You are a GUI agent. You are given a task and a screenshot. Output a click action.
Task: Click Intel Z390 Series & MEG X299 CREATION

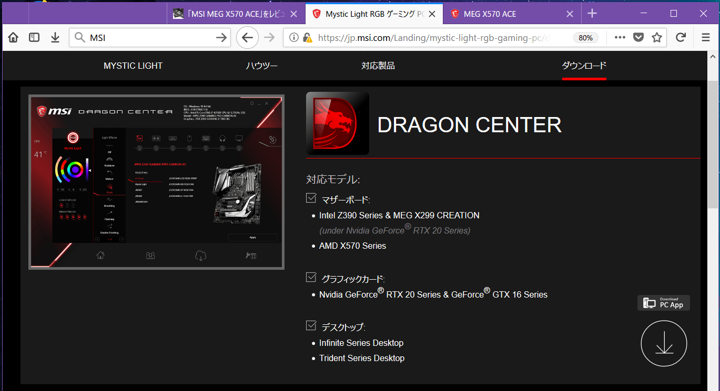coord(399,215)
